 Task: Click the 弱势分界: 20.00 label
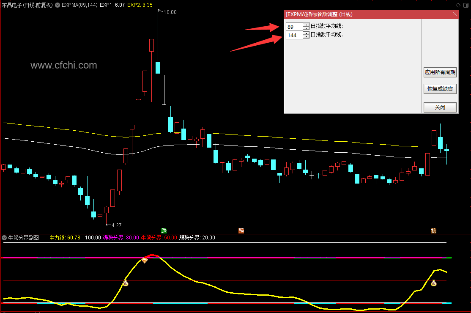pos(197,238)
